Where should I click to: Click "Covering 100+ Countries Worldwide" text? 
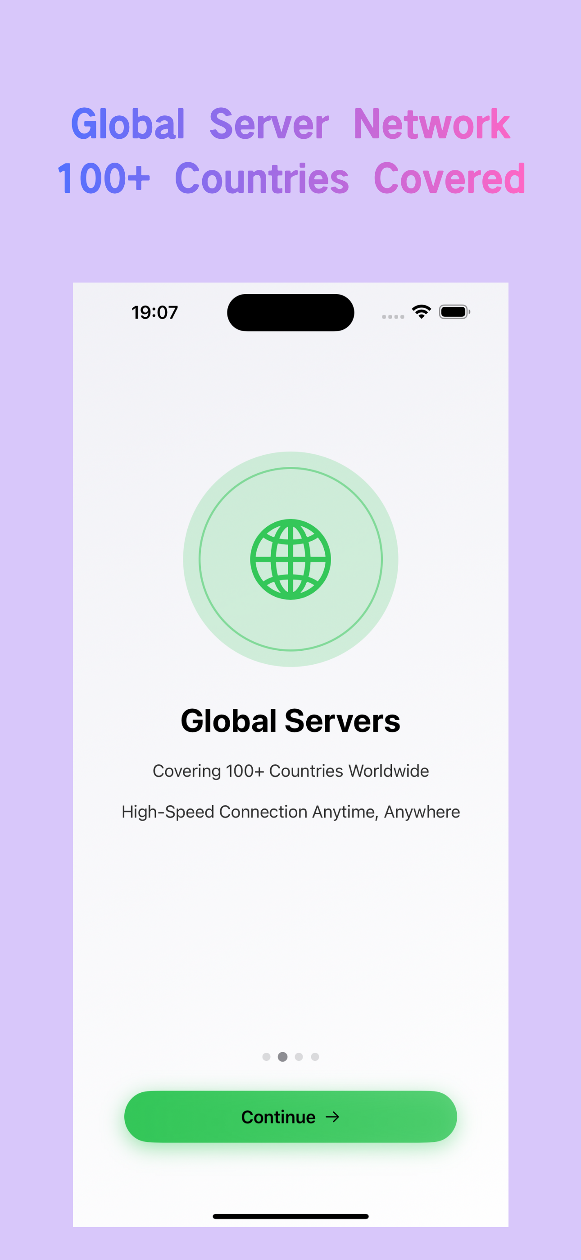(x=290, y=771)
